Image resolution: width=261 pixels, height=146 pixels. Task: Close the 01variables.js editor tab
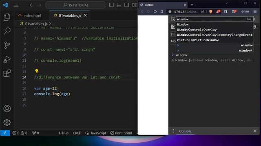[85, 15]
